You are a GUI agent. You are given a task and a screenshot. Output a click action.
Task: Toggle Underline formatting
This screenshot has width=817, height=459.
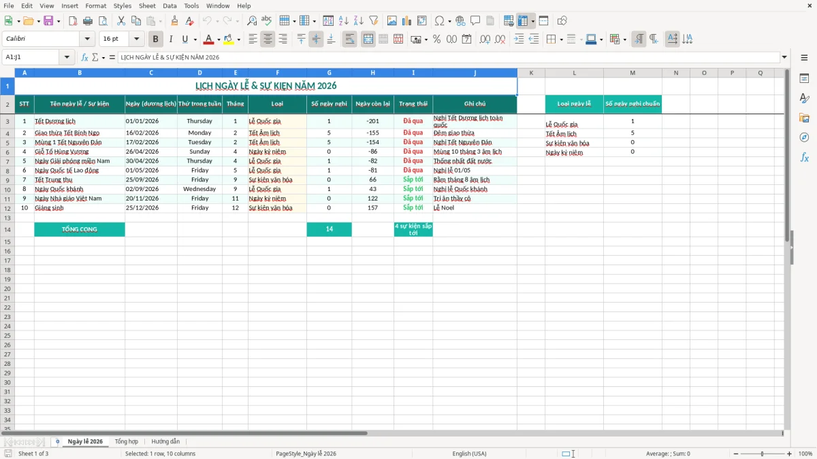pyautogui.click(x=185, y=39)
